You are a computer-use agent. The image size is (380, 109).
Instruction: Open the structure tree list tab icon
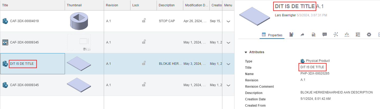click(x=358, y=34)
